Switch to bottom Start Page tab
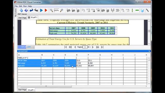The image size is (165, 93). click(22, 90)
